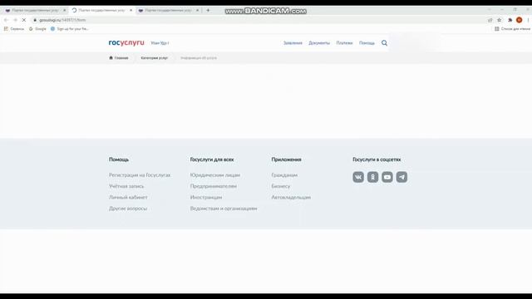This screenshot has width=532, height=299.
Task: Open the Список для чтения reading list
Action: tap(512, 29)
